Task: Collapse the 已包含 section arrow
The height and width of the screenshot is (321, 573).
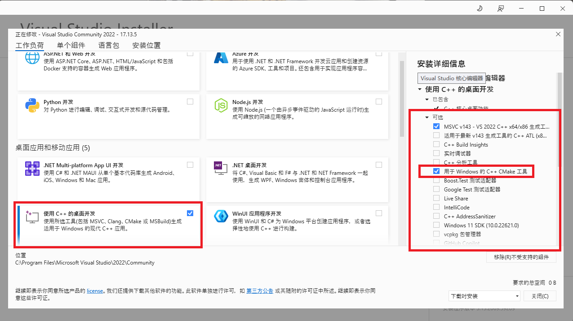Action: click(427, 99)
